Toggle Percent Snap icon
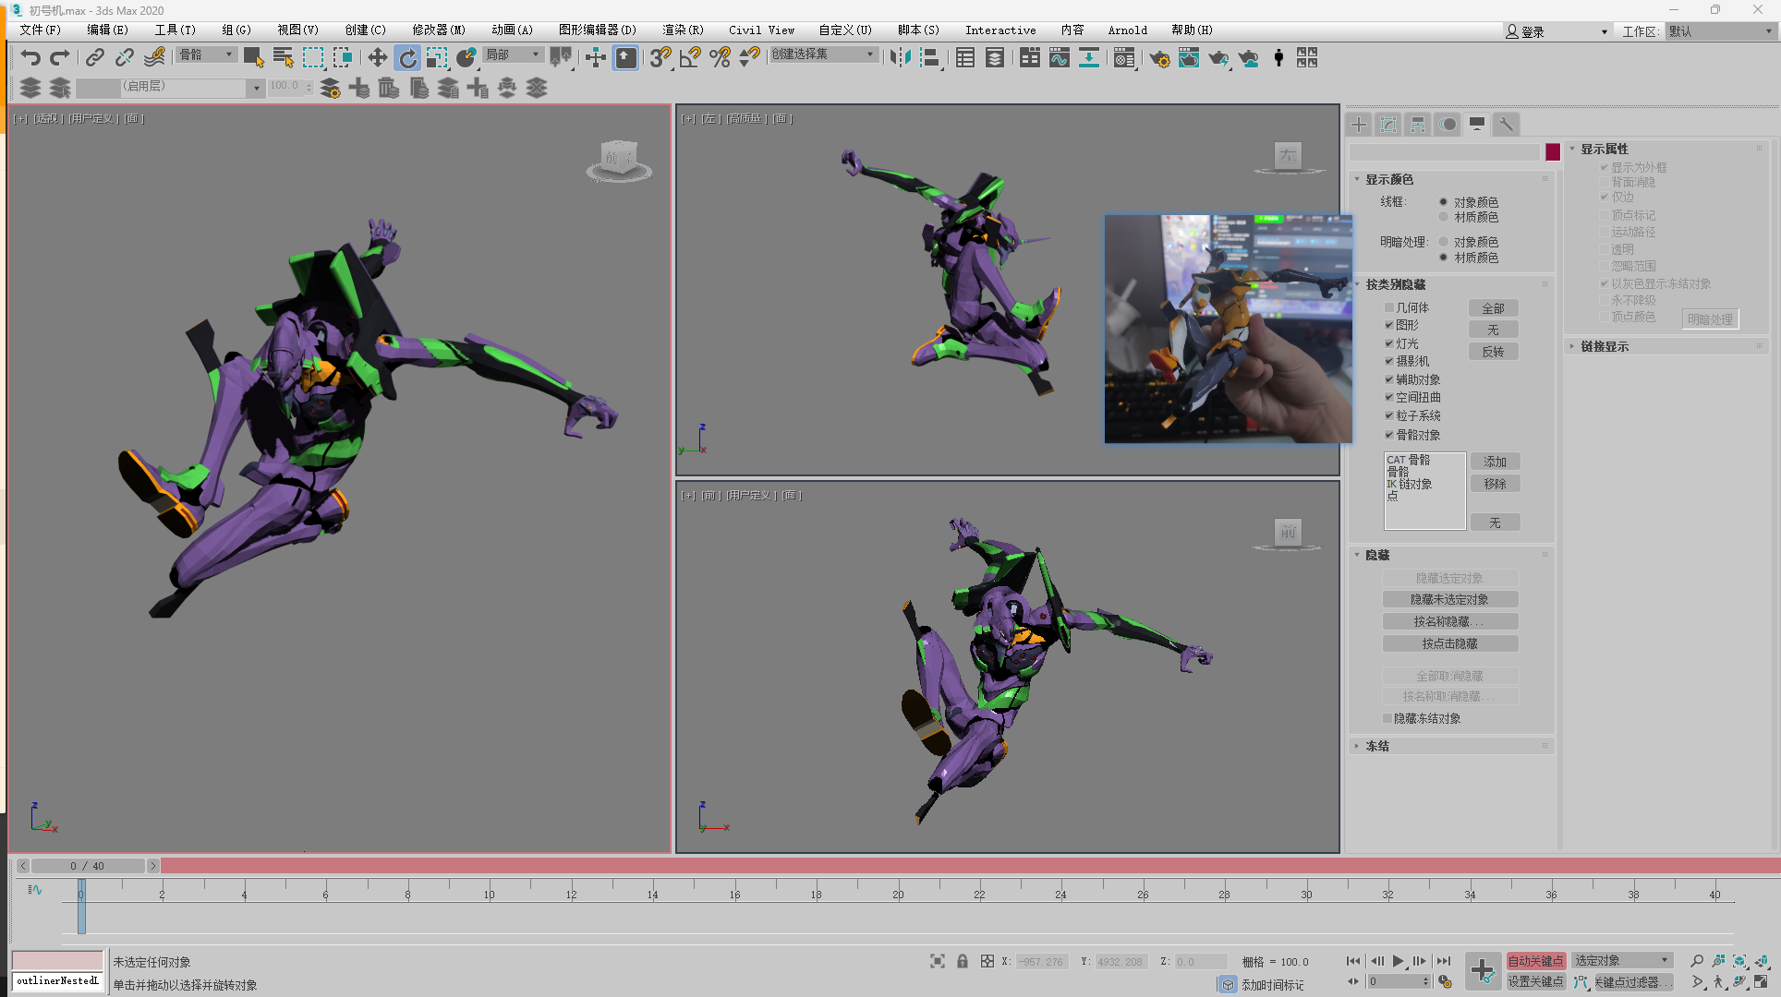 pyautogui.click(x=720, y=58)
